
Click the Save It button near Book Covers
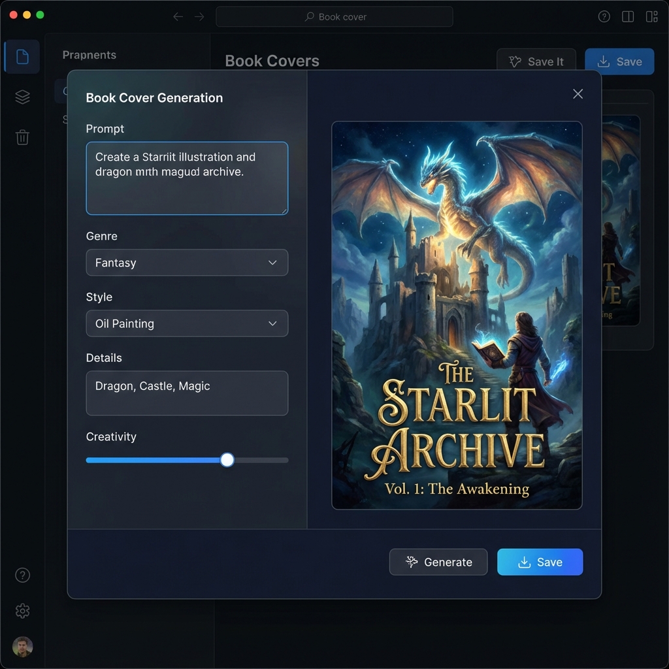[536, 61]
